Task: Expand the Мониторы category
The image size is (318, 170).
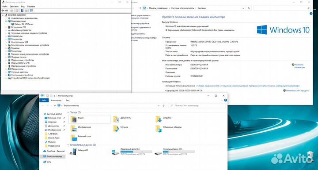Action: pos(6,51)
